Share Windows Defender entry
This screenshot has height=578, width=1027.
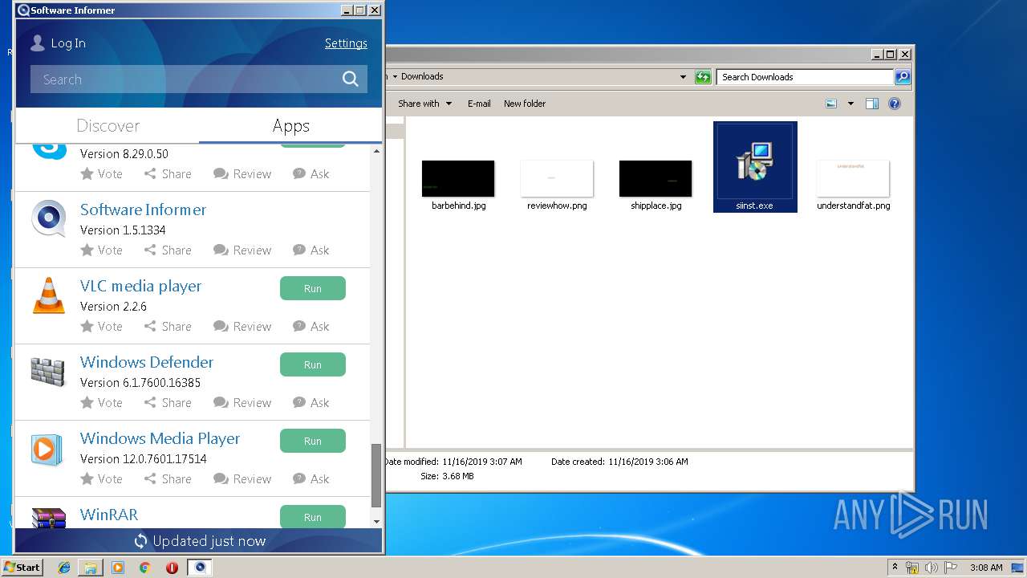pyautogui.click(x=168, y=403)
